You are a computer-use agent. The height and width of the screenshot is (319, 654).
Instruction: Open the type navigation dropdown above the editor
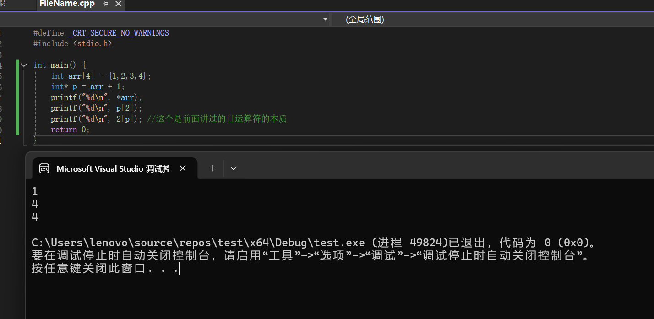click(325, 19)
